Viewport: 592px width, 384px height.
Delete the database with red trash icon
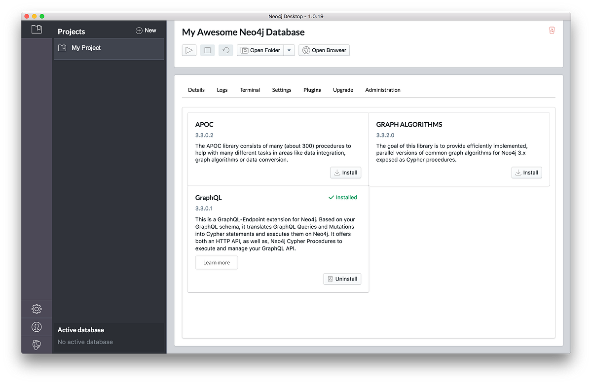552,30
